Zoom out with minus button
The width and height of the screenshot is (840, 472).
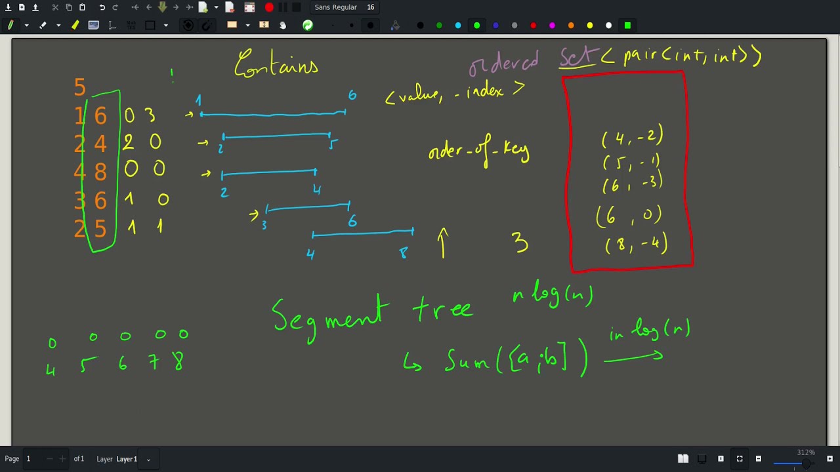759,459
